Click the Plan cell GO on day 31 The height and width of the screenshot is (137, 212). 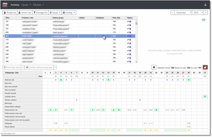click(x=205, y=76)
